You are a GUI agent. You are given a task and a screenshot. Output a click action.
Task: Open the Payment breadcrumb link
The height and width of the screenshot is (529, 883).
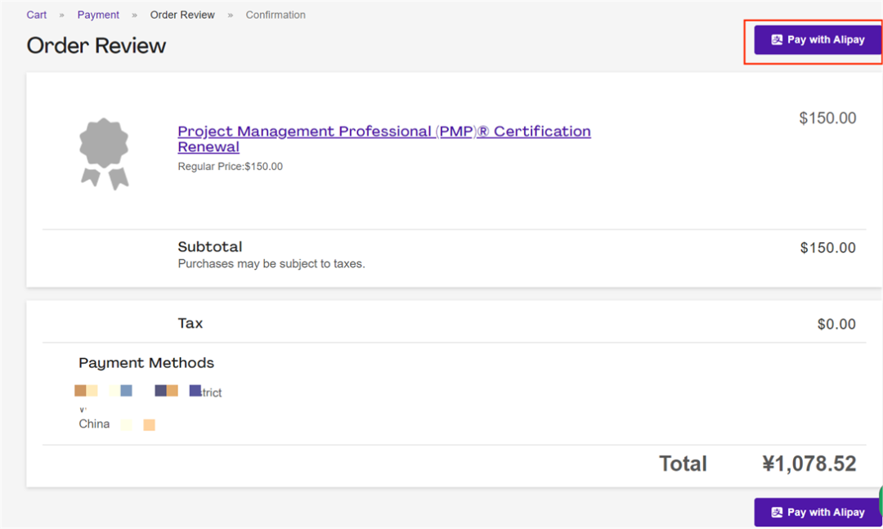click(x=98, y=15)
